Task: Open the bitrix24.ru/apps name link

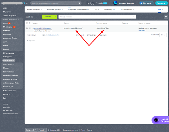Action: point(41,28)
